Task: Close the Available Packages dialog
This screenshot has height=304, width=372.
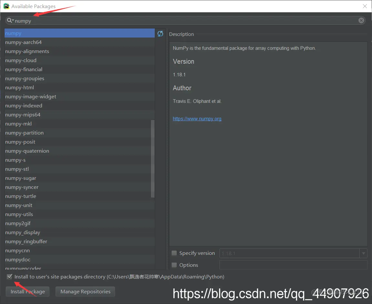Action: coord(365,6)
